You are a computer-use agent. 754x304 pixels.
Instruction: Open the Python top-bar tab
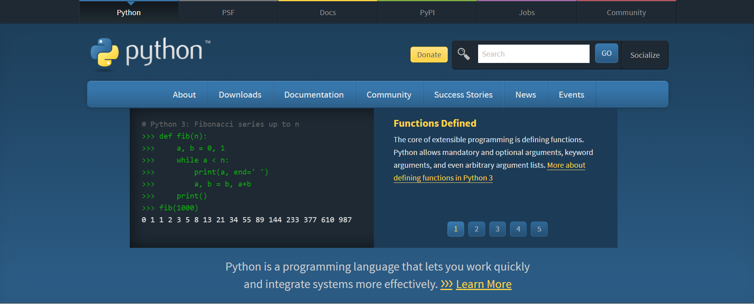pos(129,12)
